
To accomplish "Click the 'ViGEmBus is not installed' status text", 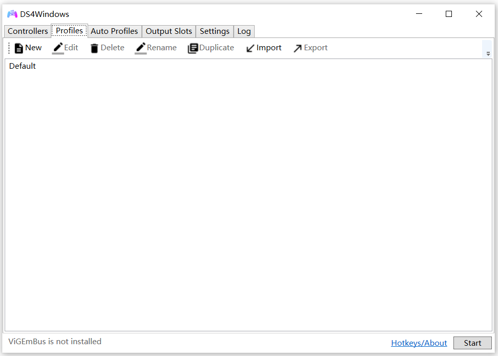I will (x=55, y=341).
